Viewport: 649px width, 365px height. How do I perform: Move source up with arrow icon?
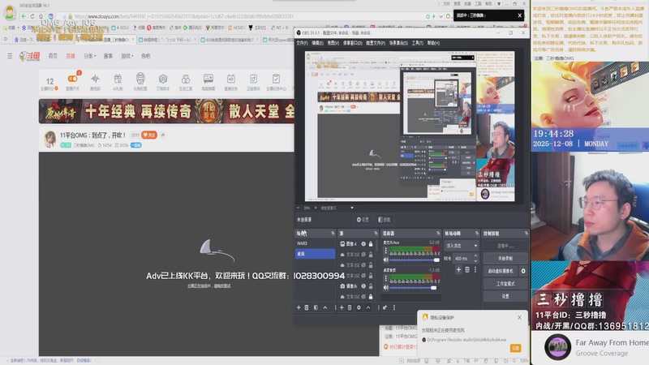pos(368,307)
